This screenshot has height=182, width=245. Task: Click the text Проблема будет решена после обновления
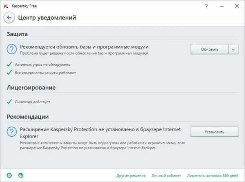(85, 53)
